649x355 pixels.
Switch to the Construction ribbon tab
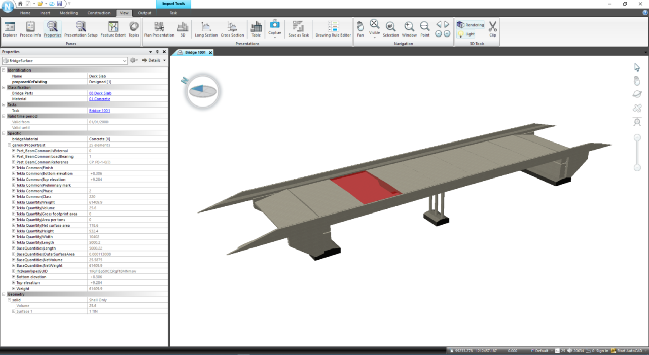coord(98,13)
